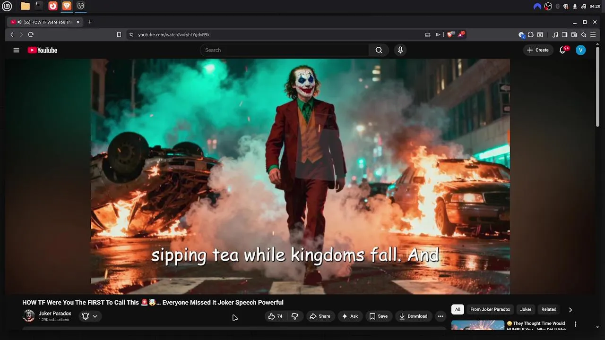The height and width of the screenshot is (340, 605).
Task: Select the Related filter chip
Action: 549,309
